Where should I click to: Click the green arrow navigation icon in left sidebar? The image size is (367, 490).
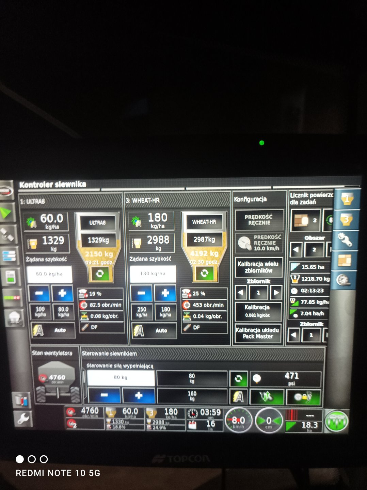click(x=6, y=213)
